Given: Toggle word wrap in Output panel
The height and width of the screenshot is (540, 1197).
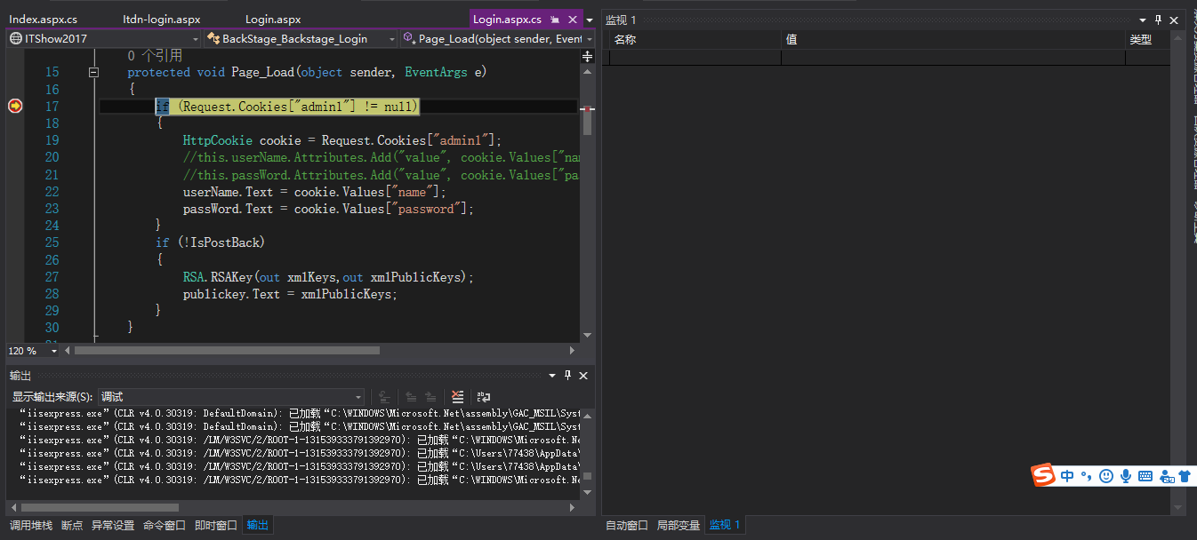Looking at the screenshot, I should pyautogui.click(x=484, y=397).
